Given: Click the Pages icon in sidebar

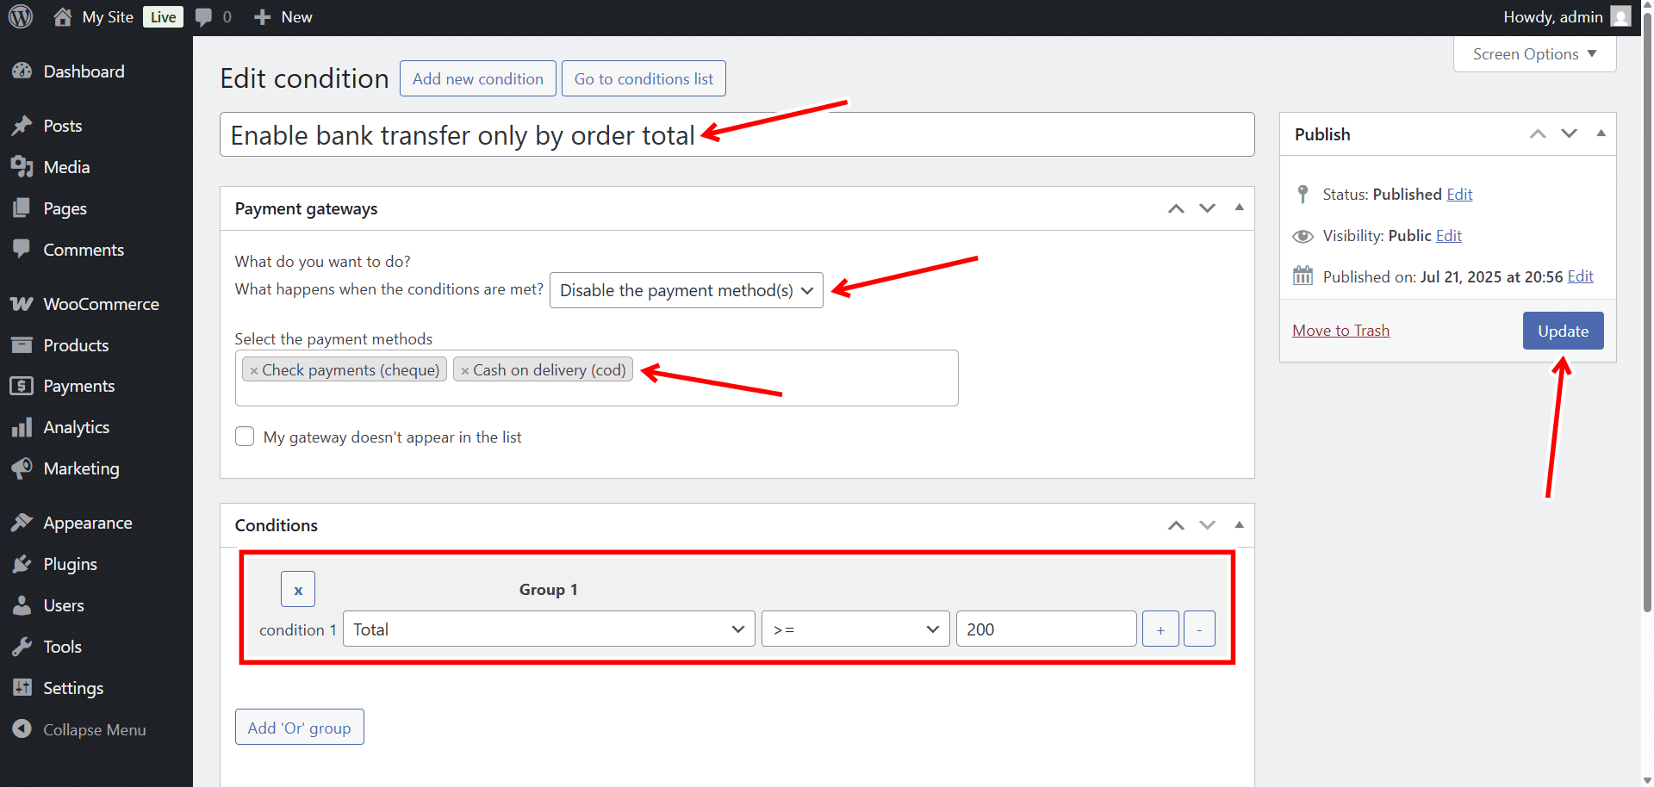Looking at the screenshot, I should tap(22, 208).
